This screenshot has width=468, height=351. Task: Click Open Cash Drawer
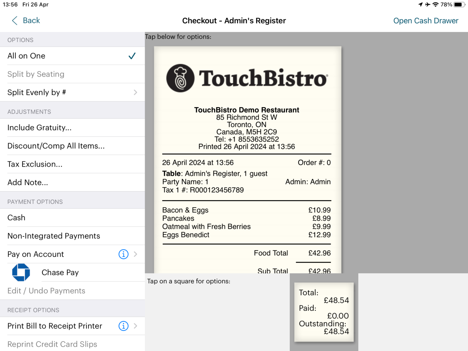(426, 20)
